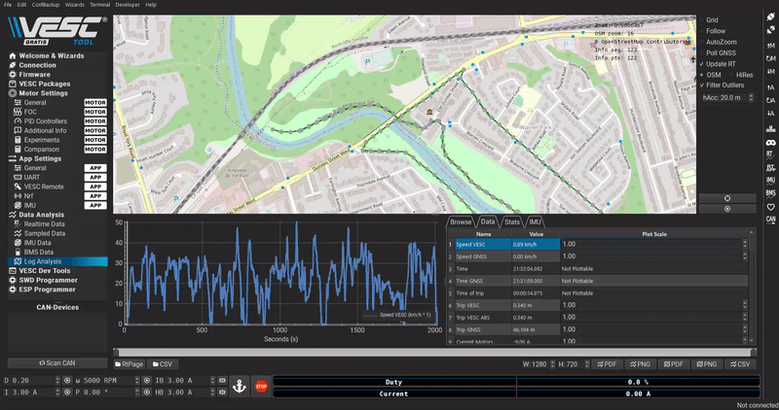Click the gamepad control icon

pyautogui.click(x=770, y=142)
